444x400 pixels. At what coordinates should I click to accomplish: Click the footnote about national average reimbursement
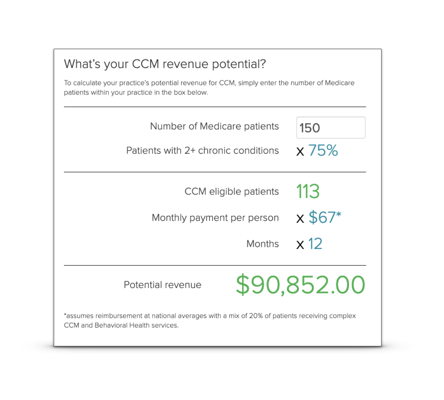point(210,321)
